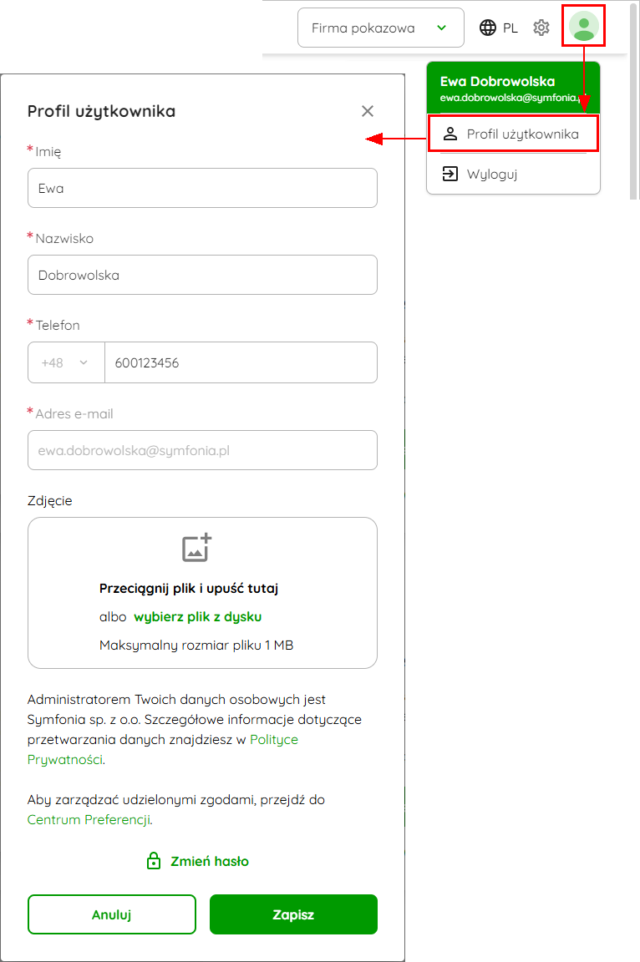Click the Wyloguj logout arrow icon

(450, 175)
